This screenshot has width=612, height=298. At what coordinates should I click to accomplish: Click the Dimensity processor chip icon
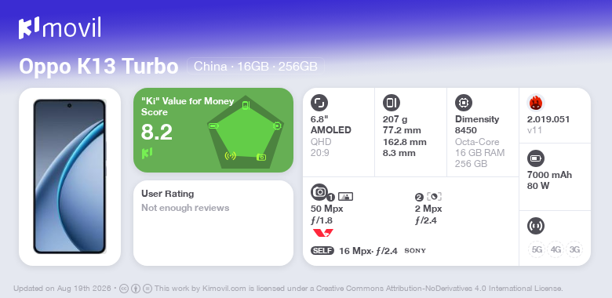(463, 103)
